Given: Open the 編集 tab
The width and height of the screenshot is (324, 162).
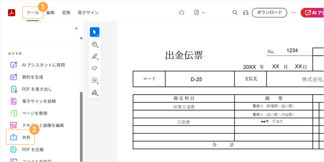Looking at the screenshot, I should click(51, 13).
